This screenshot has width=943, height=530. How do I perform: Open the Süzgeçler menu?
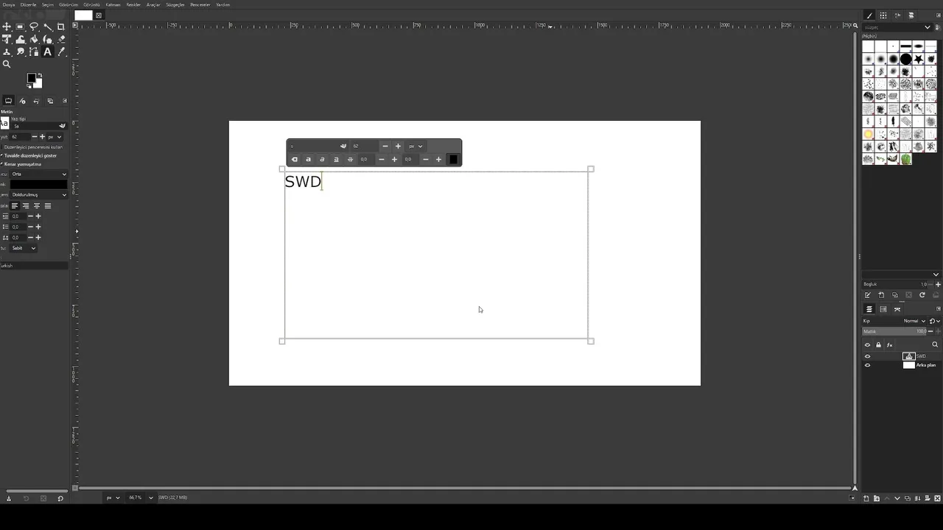tap(175, 4)
